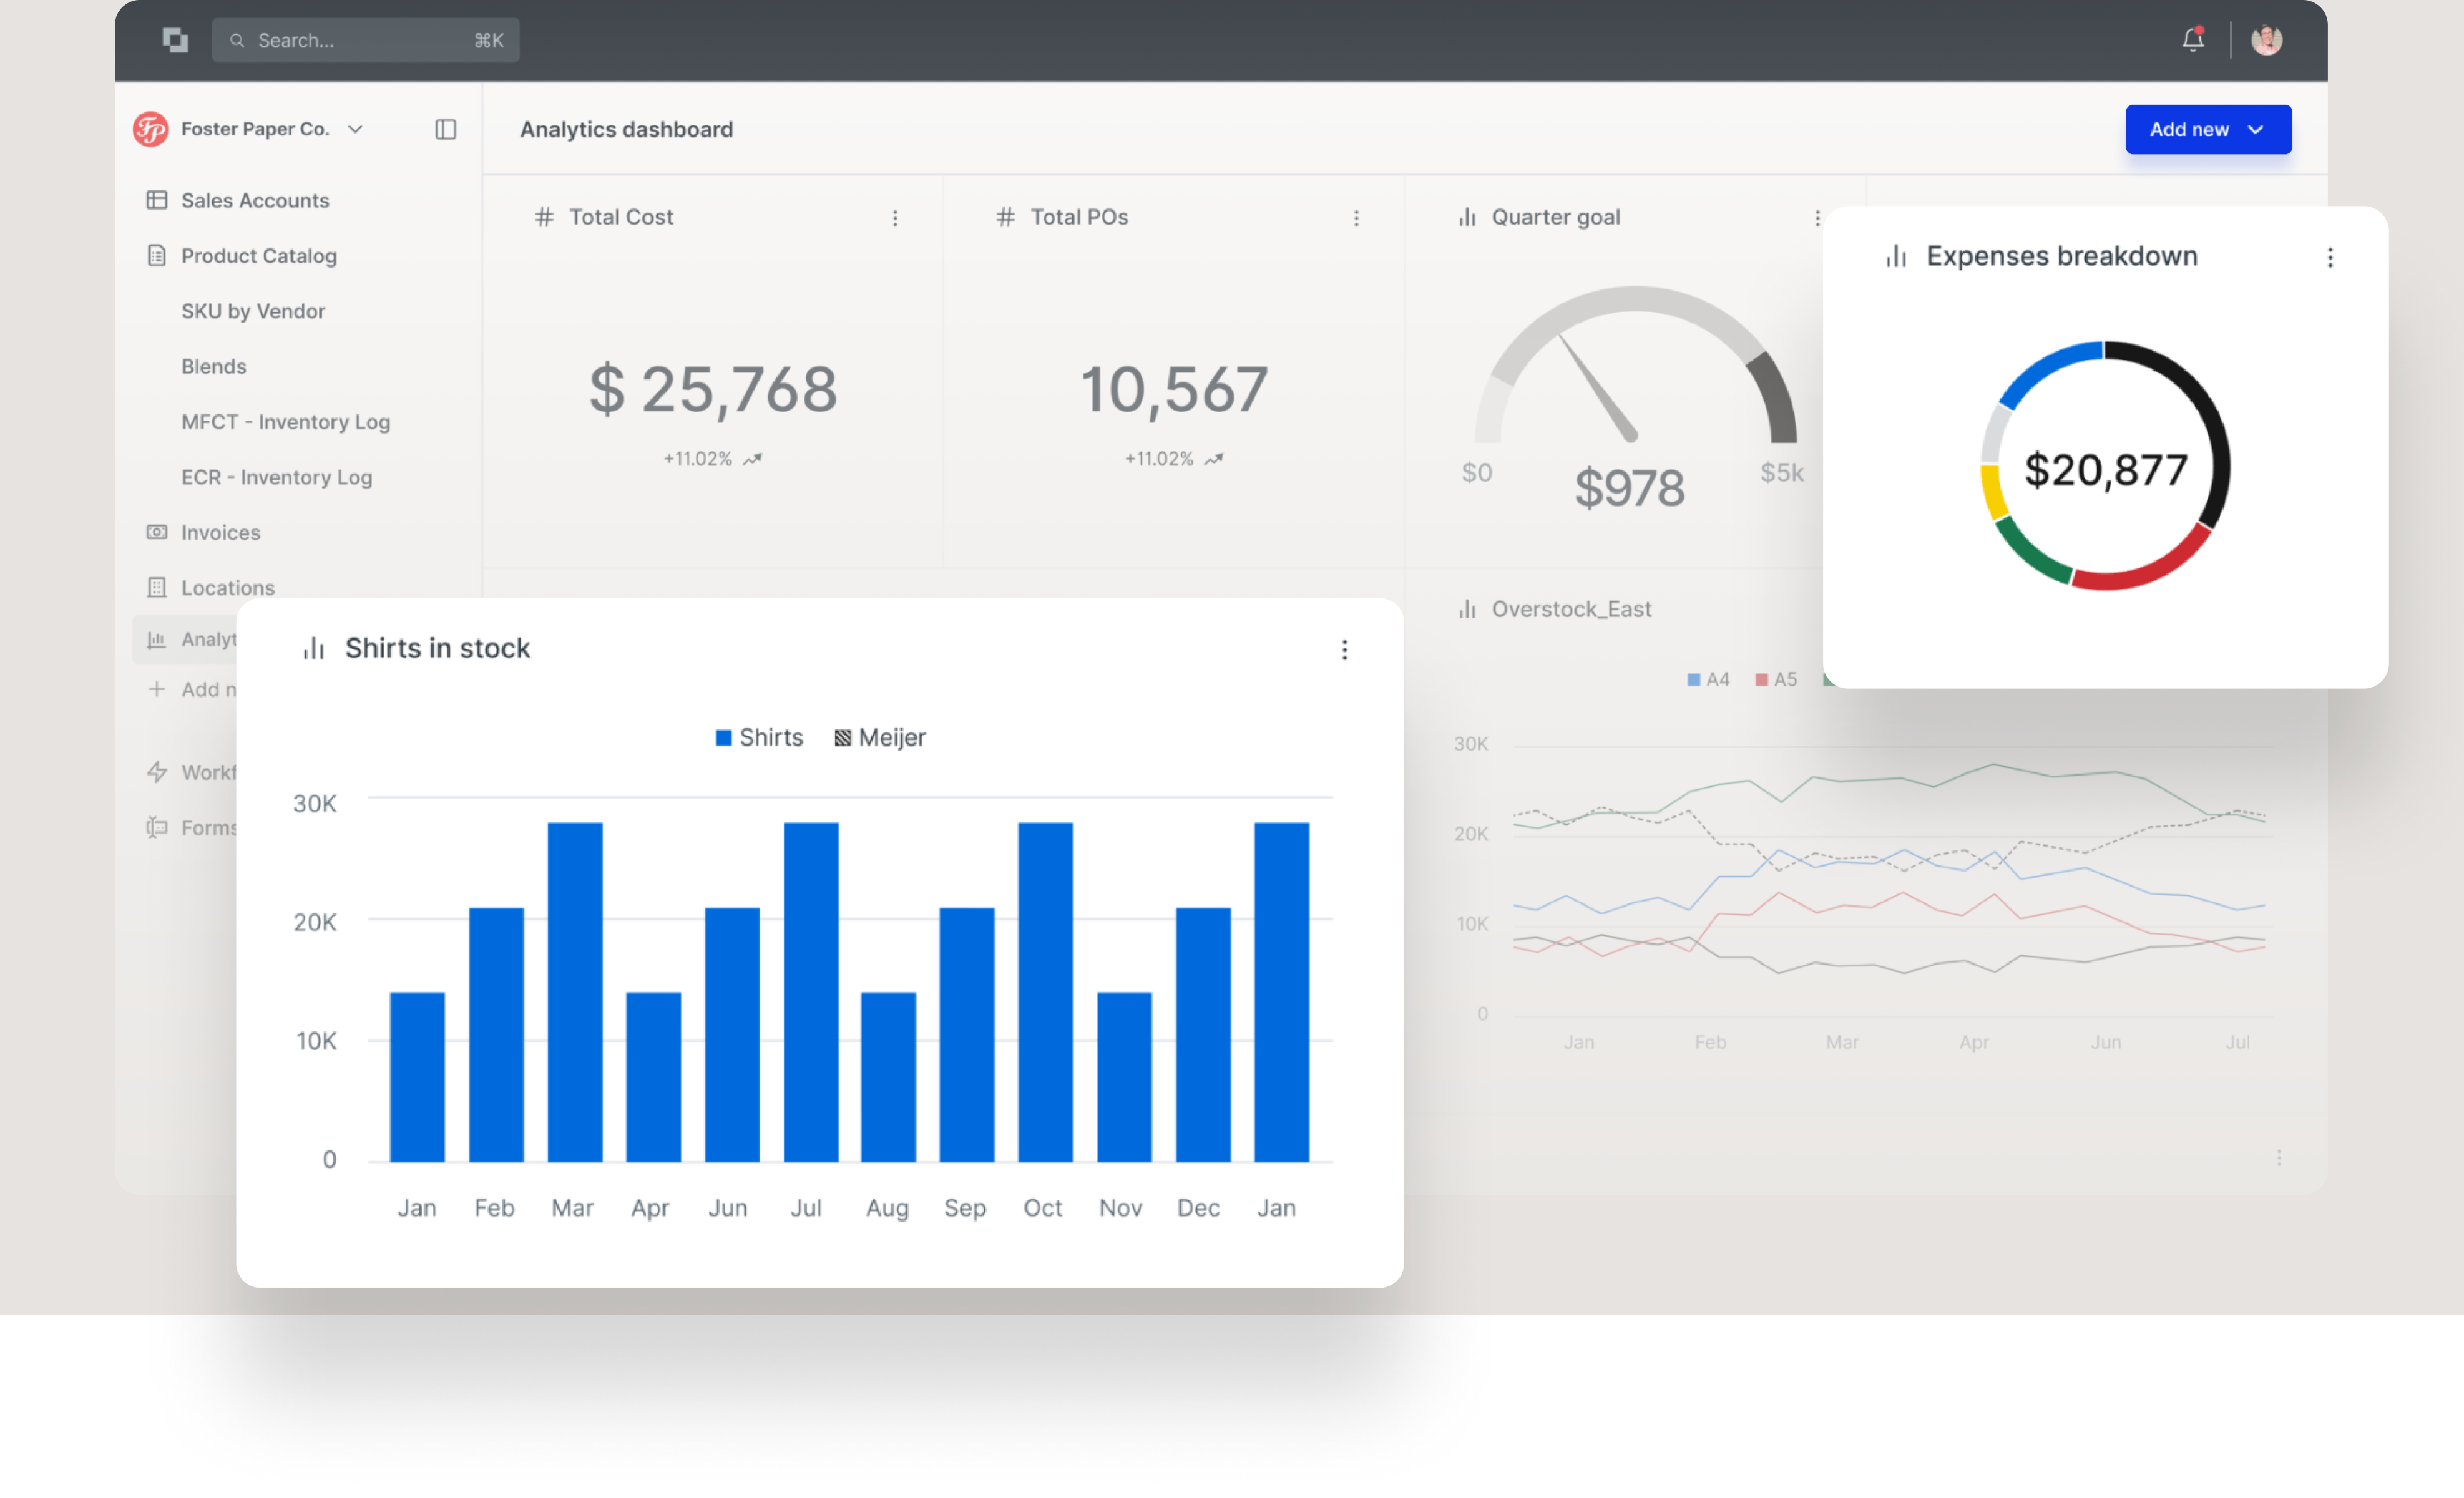Image resolution: width=2464 pixels, height=1498 pixels.
Task: Click the Foster Paper Co. logo
Action: pyautogui.click(x=151, y=129)
